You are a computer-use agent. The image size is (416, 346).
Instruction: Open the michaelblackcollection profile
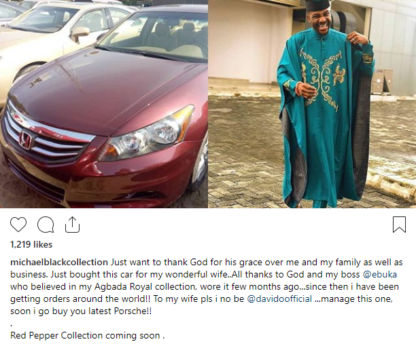tap(60, 262)
